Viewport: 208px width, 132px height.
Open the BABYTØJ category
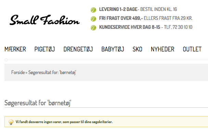coord(113,49)
